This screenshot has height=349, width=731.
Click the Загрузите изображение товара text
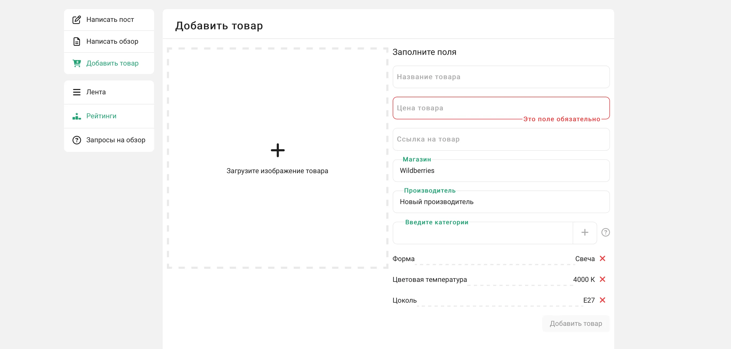[x=277, y=171]
